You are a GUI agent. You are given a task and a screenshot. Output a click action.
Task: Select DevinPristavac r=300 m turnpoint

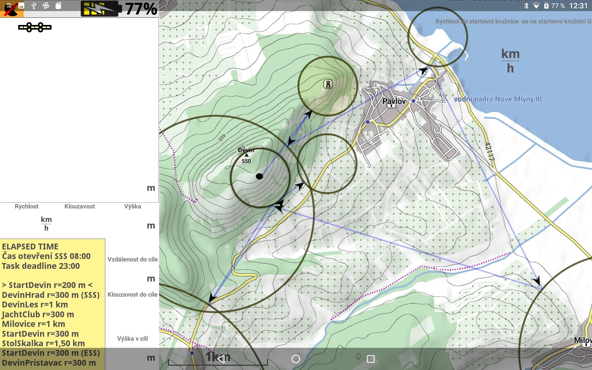[x=49, y=363]
